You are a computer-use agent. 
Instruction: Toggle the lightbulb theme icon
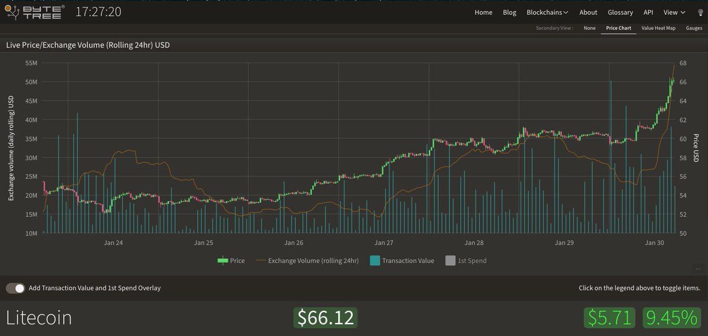coord(700,12)
